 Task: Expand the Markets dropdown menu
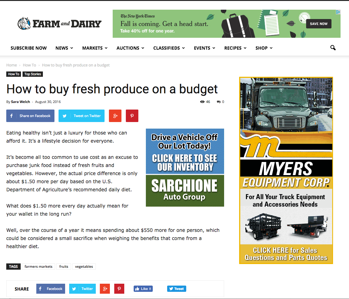click(x=95, y=48)
